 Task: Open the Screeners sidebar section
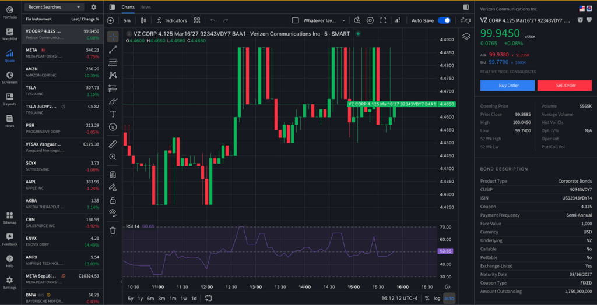(x=9, y=77)
